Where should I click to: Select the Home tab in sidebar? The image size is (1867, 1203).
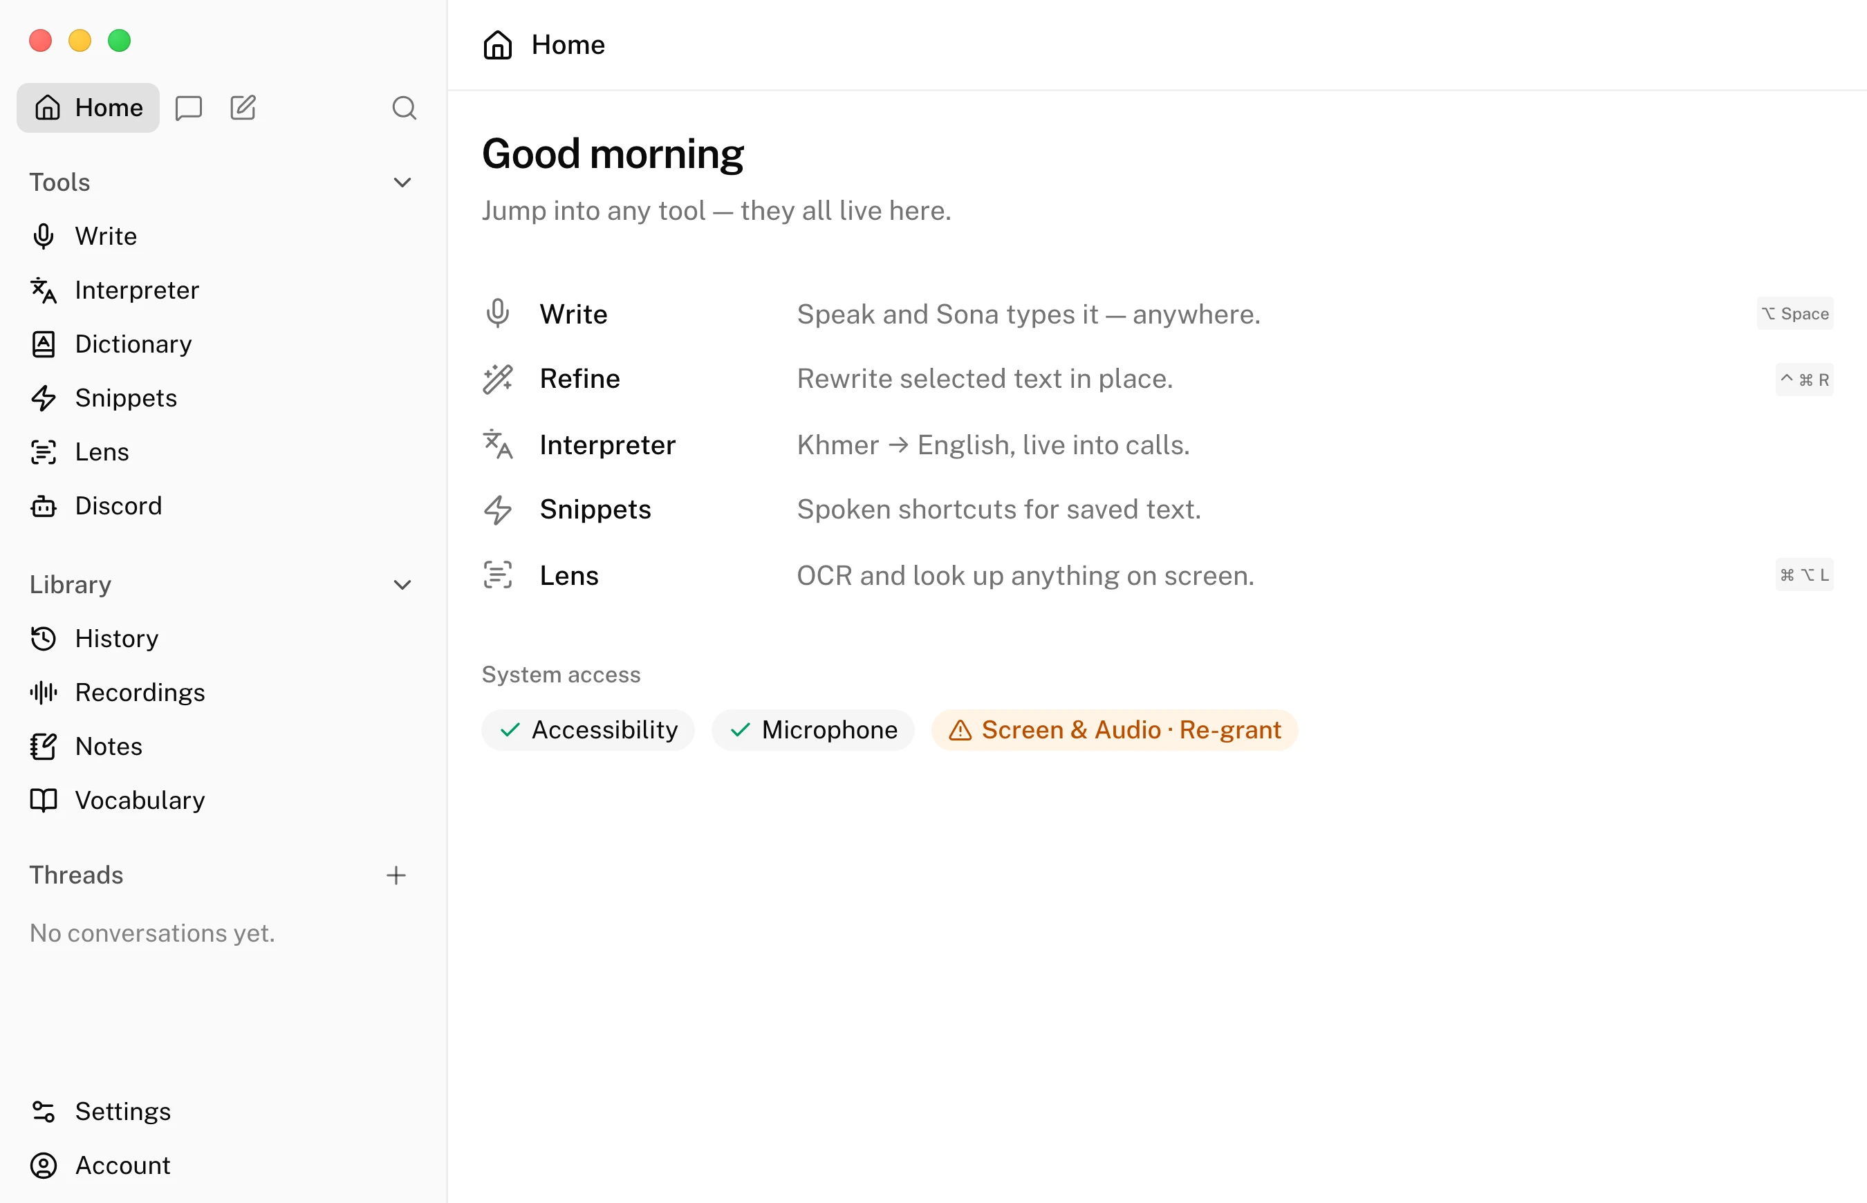pyautogui.click(x=89, y=108)
